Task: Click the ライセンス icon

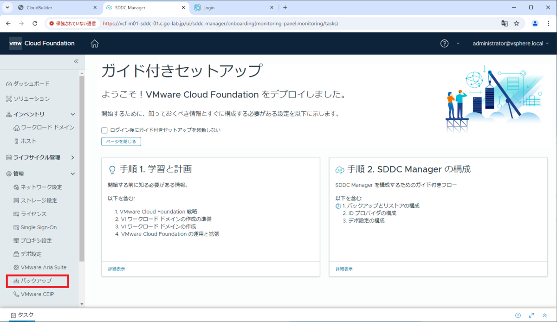Action: (x=17, y=214)
